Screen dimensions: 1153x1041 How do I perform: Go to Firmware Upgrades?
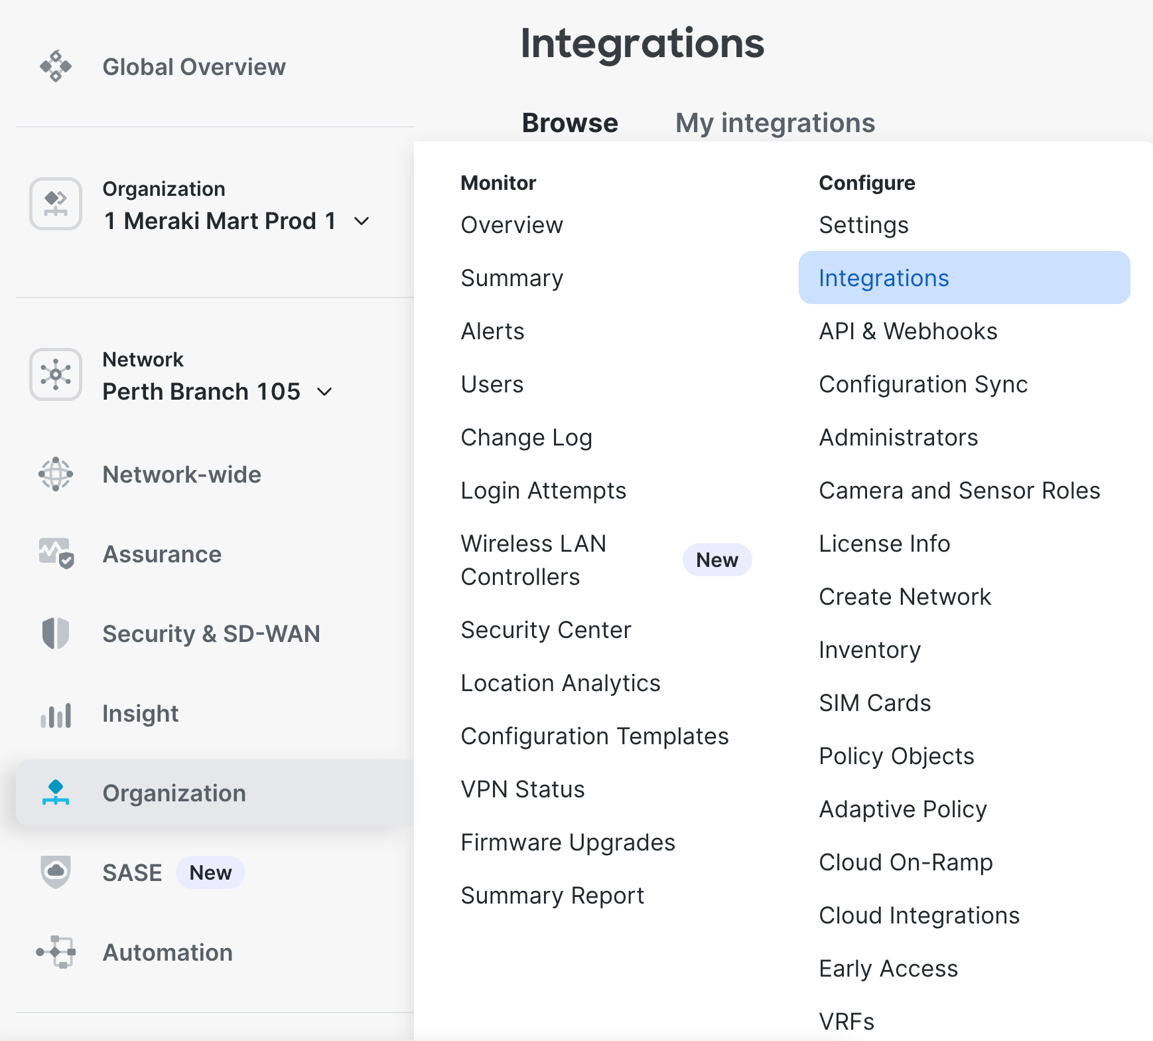coord(568,842)
